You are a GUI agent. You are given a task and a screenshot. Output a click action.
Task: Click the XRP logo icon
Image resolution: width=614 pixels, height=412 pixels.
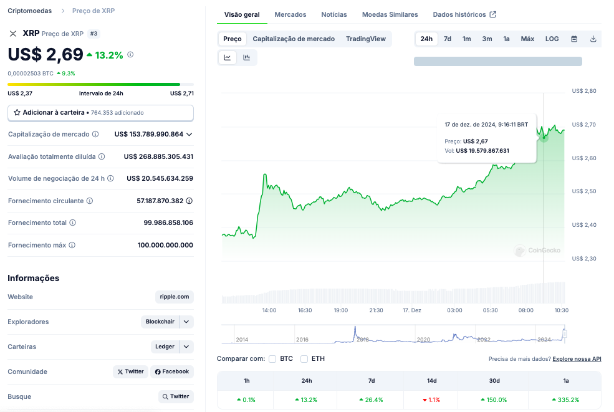click(x=13, y=34)
